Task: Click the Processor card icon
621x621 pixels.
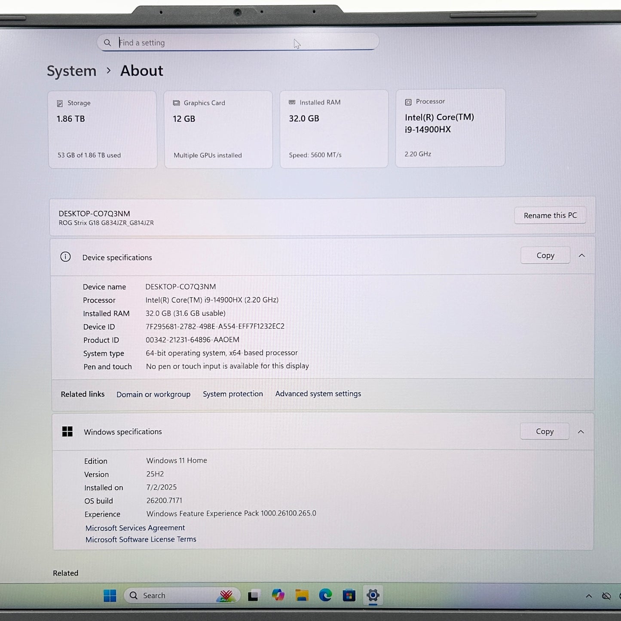Action: pos(408,102)
